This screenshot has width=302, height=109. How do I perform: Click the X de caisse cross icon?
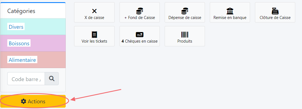tap(94, 11)
